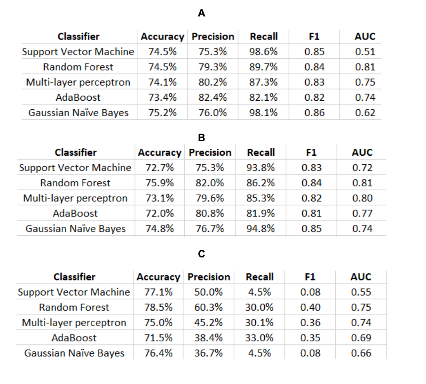Click Support Vector Machine precision 50.0% cell
This screenshot has height=384, width=426.
click(x=208, y=292)
